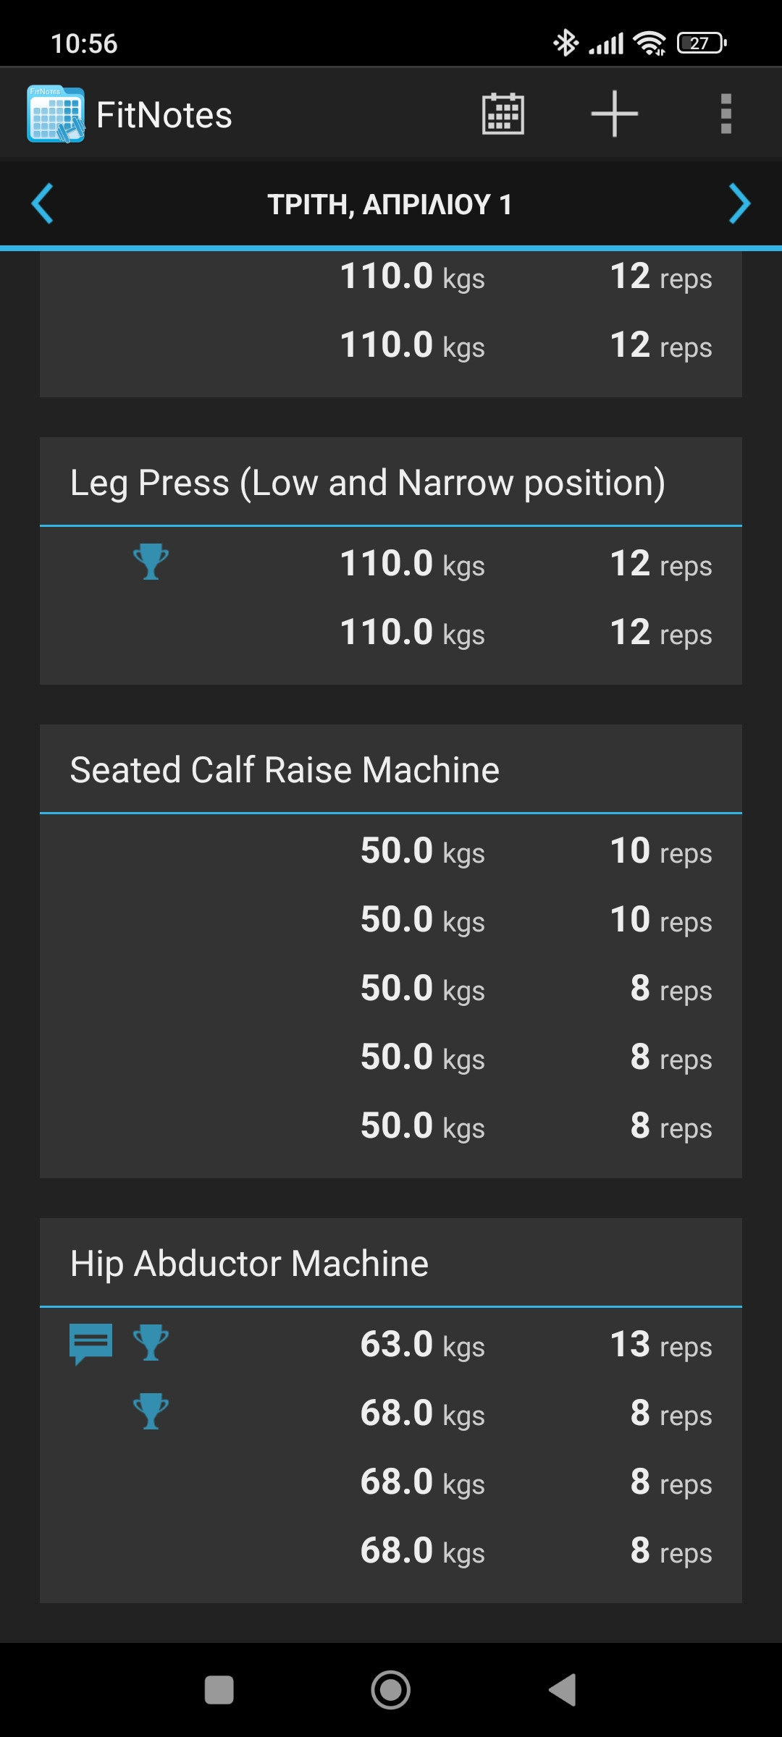
Task: Open Seated Calf Raise Machine exercise
Action: tap(285, 770)
